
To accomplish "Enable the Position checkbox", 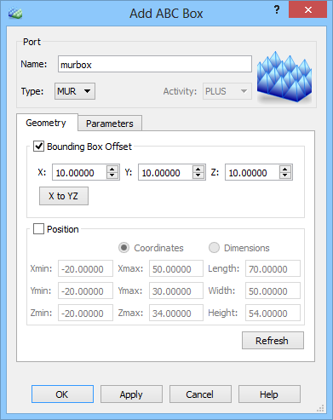I will pos(38,228).
